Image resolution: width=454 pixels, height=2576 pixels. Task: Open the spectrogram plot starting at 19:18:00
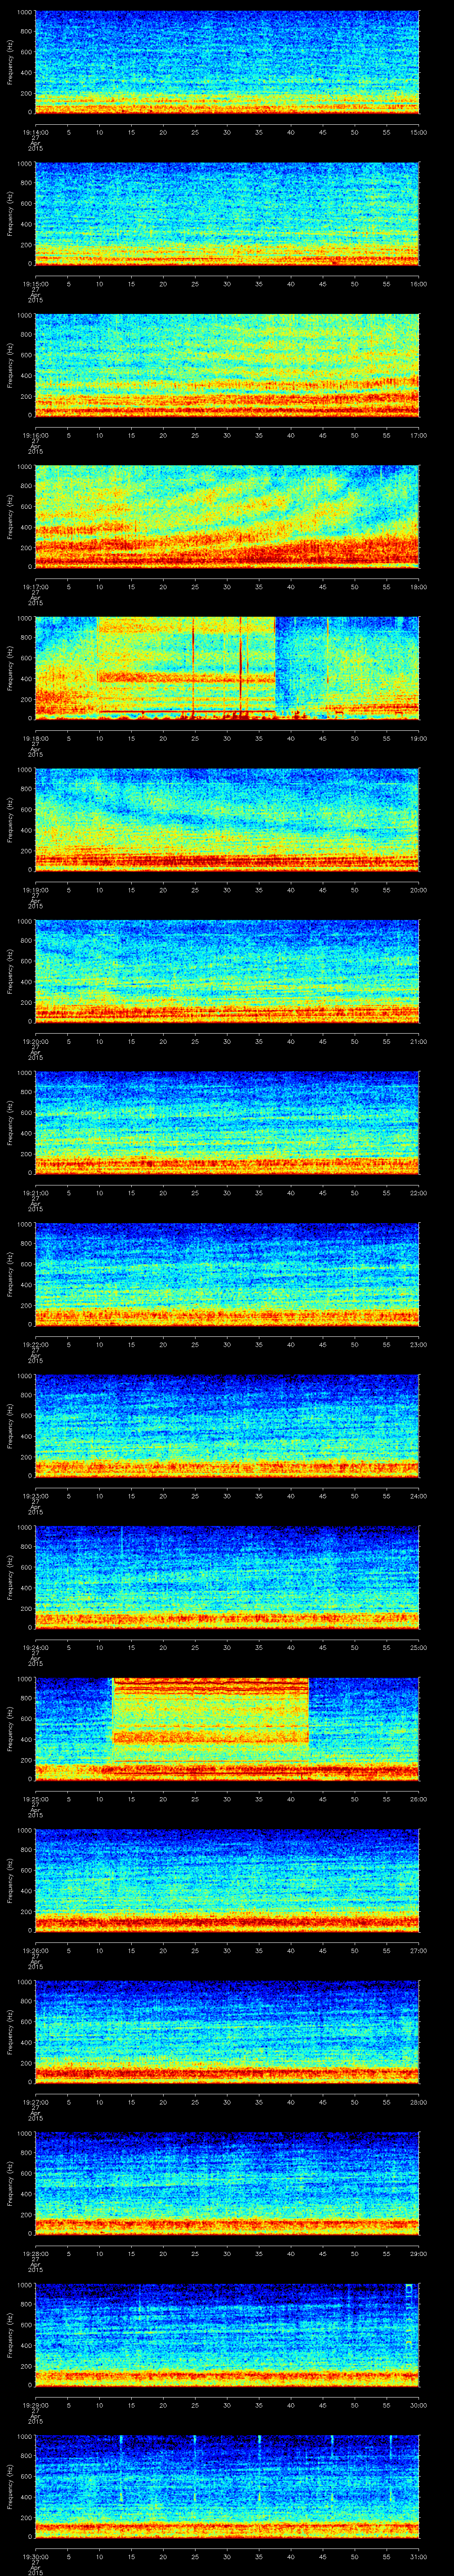click(227, 668)
